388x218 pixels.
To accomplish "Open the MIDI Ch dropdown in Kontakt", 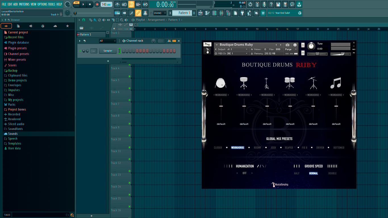I will (x=232, y=53).
